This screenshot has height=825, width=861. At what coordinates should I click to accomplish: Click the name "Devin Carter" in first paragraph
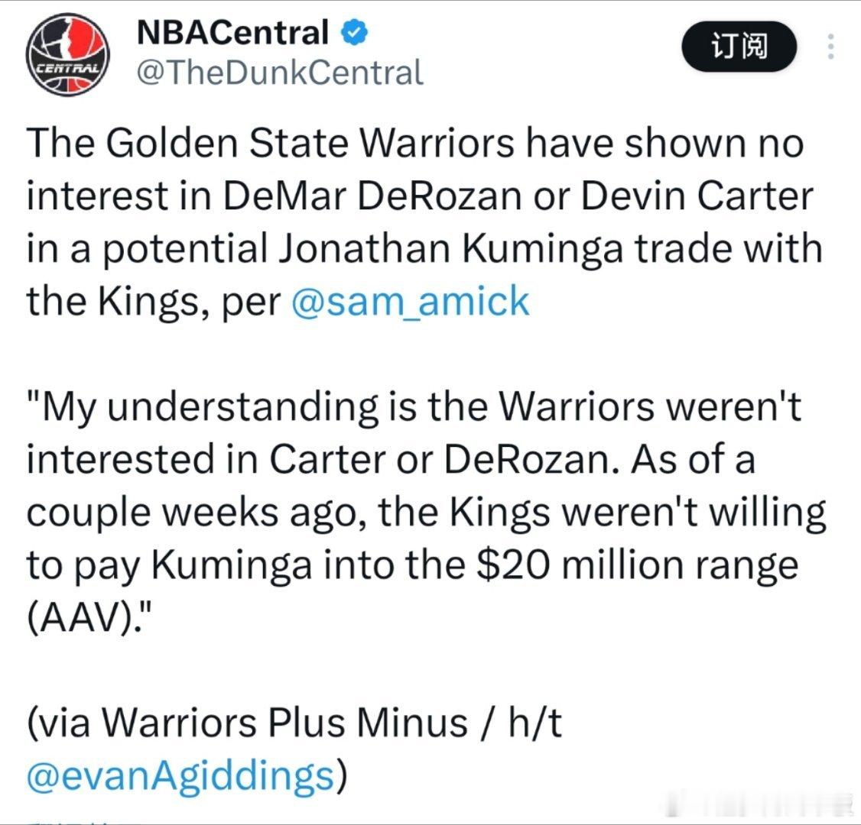tap(697, 196)
